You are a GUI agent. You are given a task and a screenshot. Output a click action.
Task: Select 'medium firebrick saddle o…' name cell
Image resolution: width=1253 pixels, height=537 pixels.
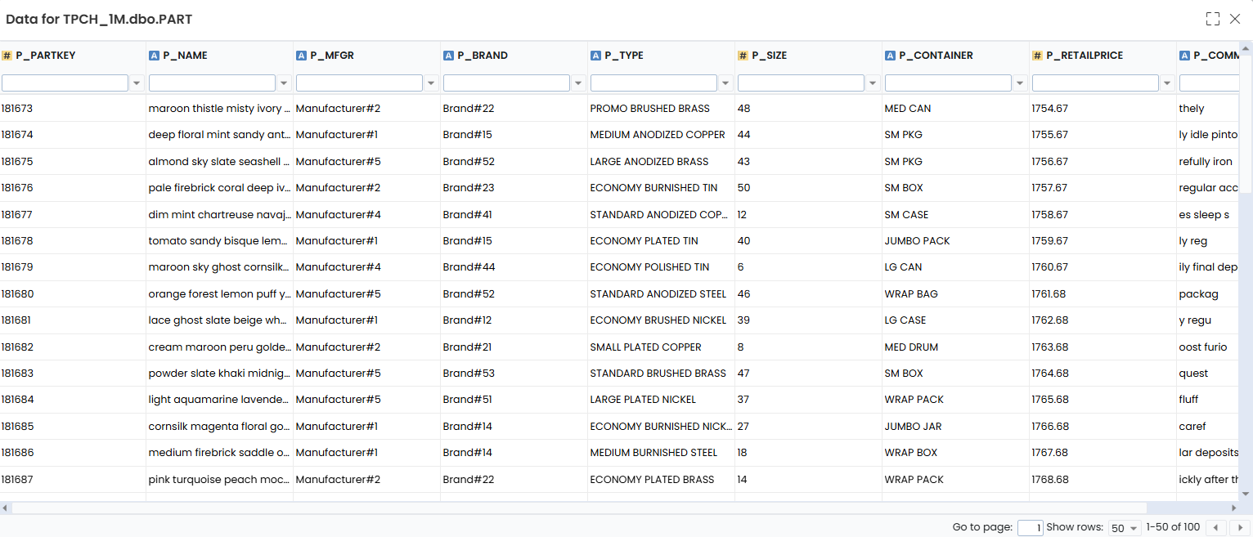pyautogui.click(x=220, y=453)
